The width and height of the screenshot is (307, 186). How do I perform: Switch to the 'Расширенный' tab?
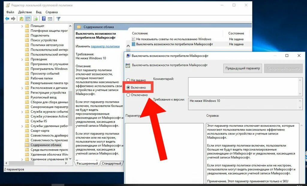(x=87, y=164)
